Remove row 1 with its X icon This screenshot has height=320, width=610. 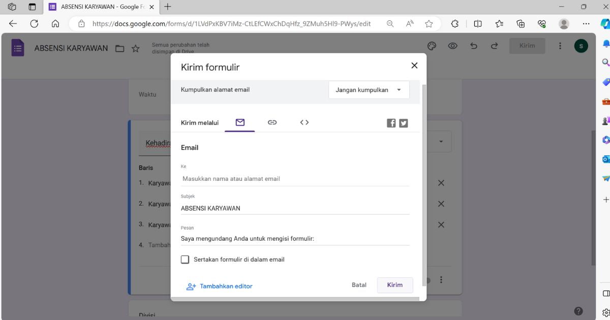(441, 183)
